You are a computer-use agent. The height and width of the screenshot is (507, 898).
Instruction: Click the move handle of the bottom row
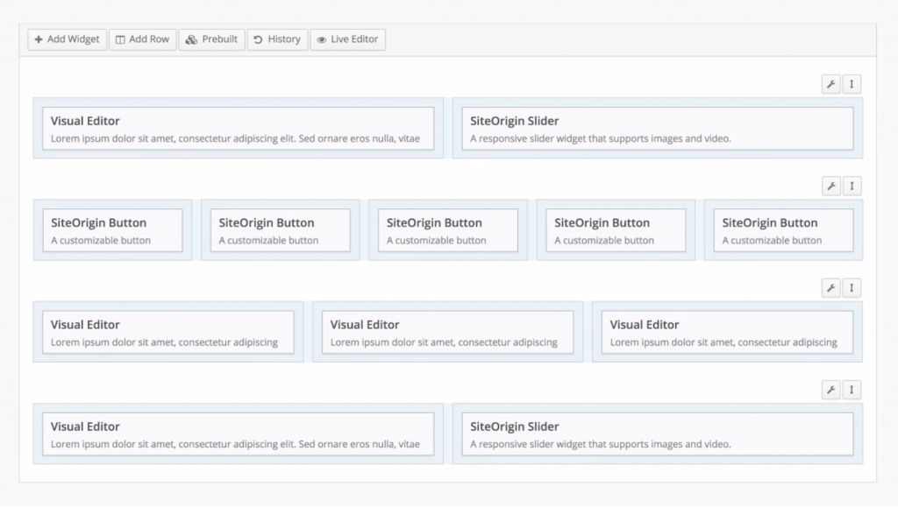(852, 390)
